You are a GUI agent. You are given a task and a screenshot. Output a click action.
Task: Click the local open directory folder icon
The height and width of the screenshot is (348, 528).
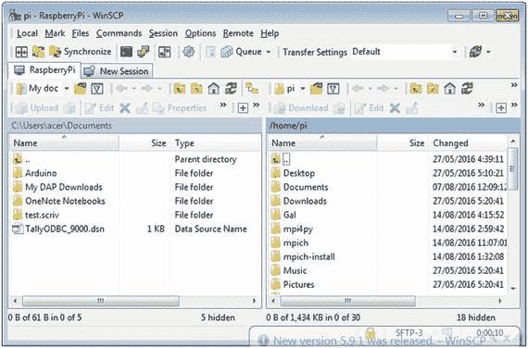click(x=81, y=89)
